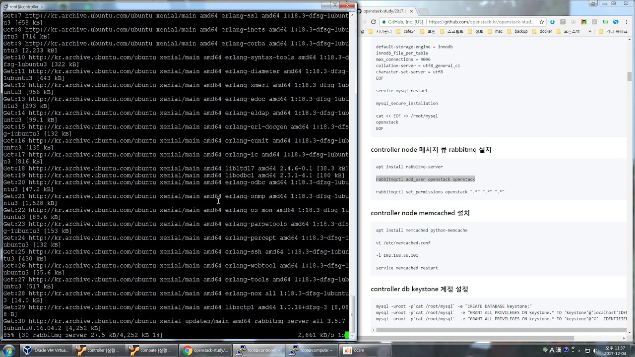This screenshot has height=357, width=635.
Task: Open the PuTTY system menu icon in the title bar
Action: [x=5, y=6]
